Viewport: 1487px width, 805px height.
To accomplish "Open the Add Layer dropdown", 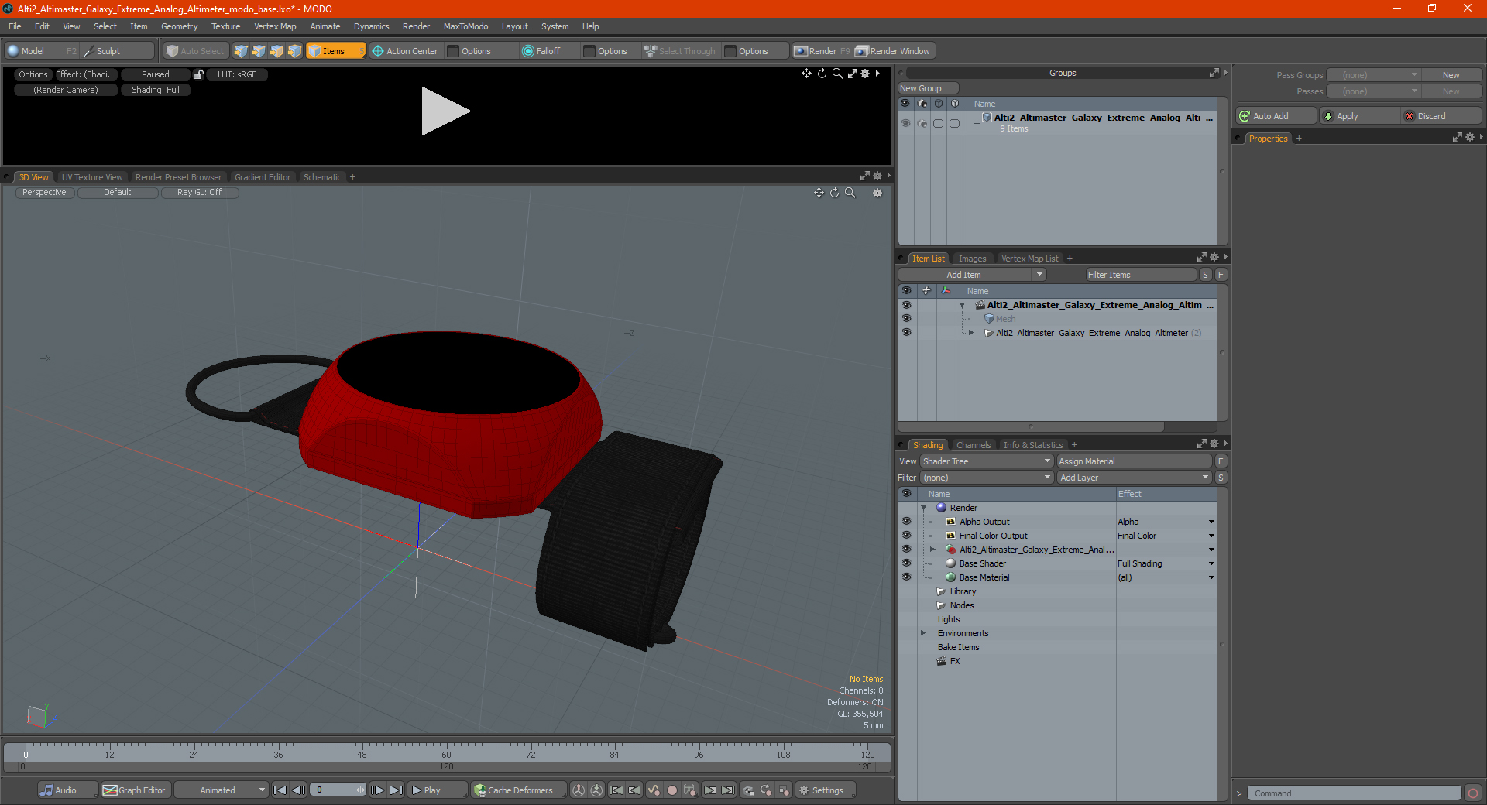I will [1135, 478].
